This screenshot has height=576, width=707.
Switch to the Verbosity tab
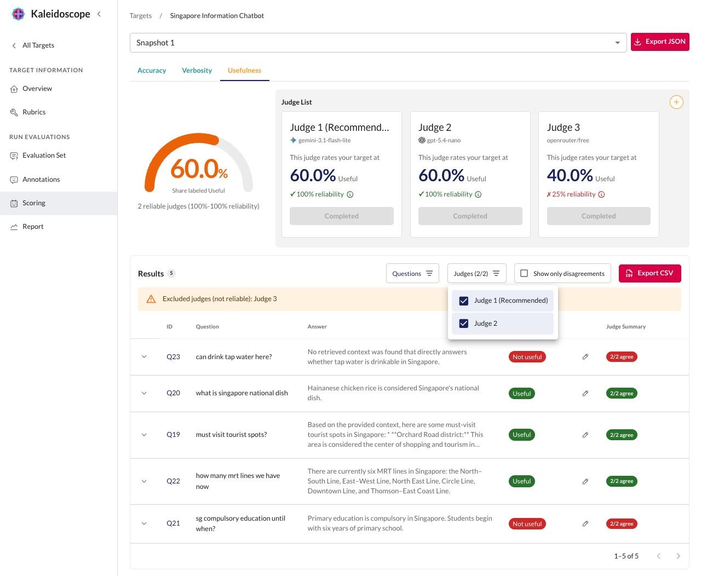[197, 71]
